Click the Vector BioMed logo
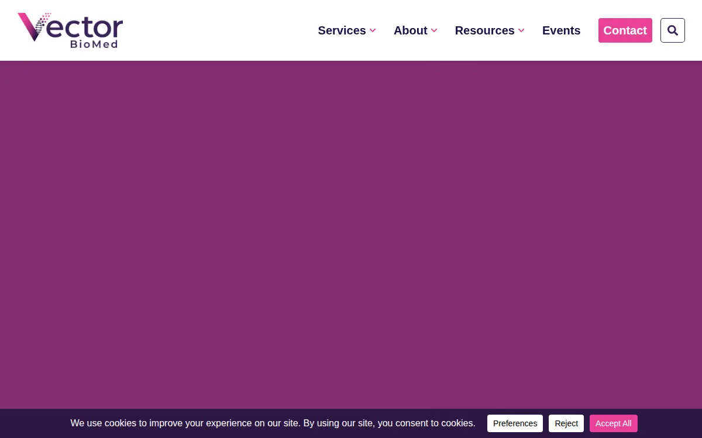702x438 pixels. tap(70, 30)
